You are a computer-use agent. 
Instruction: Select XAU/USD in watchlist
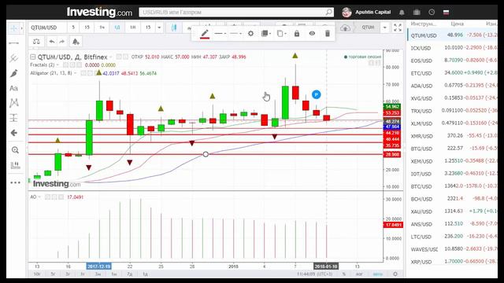pyautogui.click(x=453, y=211)
